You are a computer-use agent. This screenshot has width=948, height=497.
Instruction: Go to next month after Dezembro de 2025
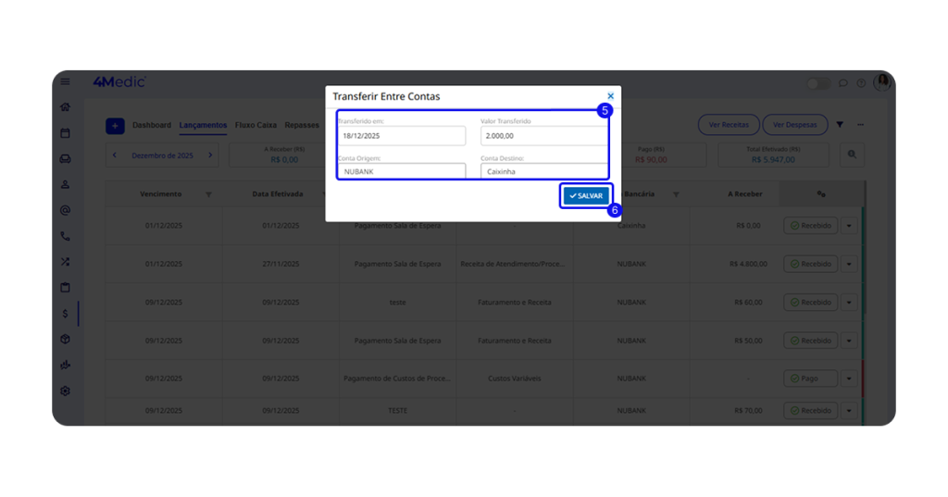(x=210, y=155)
